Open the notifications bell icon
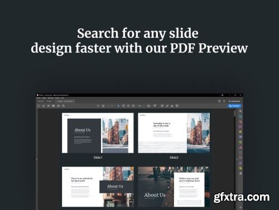 pos(224,101)
